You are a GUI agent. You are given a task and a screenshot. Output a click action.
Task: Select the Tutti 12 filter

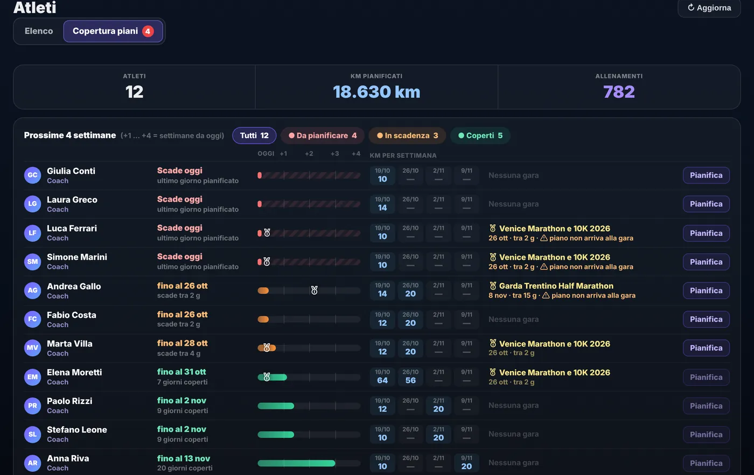point(254,136)
